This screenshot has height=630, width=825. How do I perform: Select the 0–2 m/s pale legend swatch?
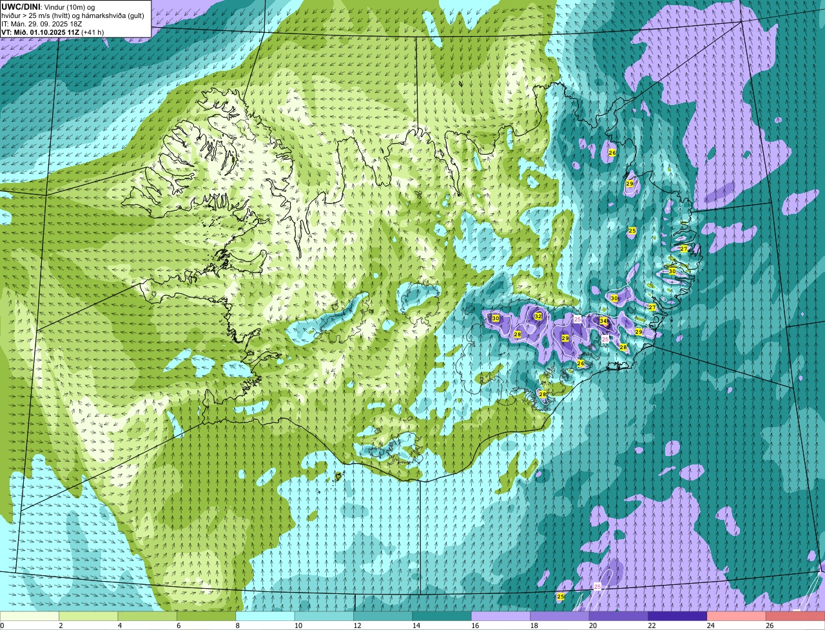coord(30,616)
